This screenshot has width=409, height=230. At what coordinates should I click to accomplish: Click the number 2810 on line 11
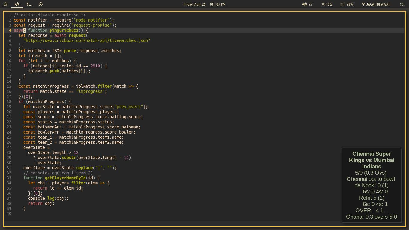pos(95,66)
